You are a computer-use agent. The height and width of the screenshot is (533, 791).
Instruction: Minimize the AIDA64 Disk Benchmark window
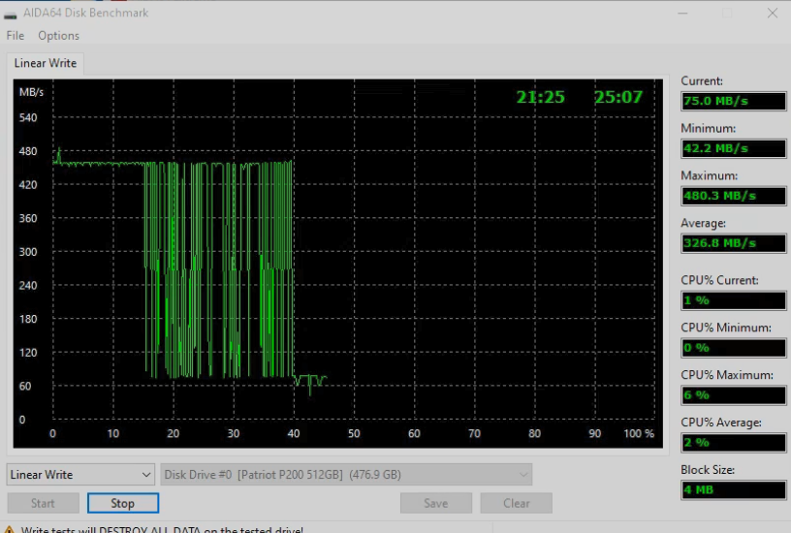tap(682, 14)
